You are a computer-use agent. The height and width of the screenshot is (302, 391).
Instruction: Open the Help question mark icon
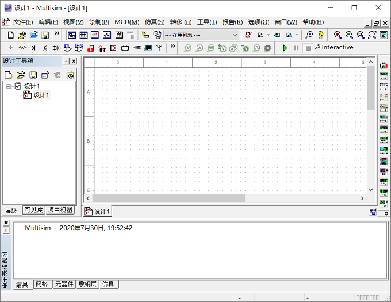[x=321, y=35]
